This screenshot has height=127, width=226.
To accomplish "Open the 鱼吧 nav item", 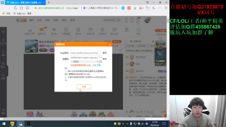I will 73,20.
